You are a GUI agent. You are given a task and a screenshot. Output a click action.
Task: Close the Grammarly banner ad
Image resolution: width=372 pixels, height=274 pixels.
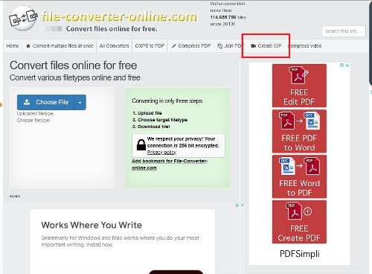click(x=243, y=205)
